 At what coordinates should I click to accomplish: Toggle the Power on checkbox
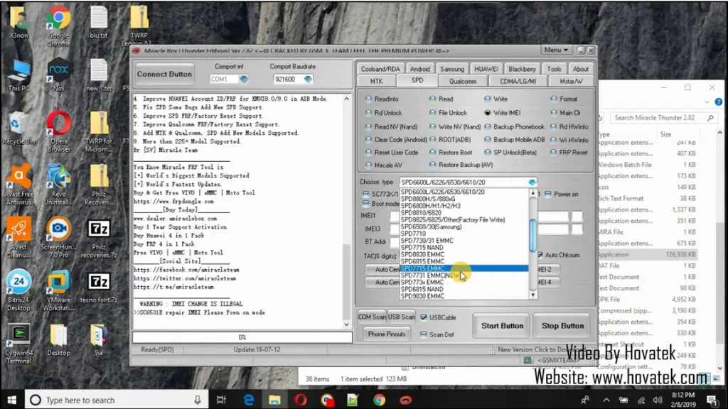tap(562, 194)
